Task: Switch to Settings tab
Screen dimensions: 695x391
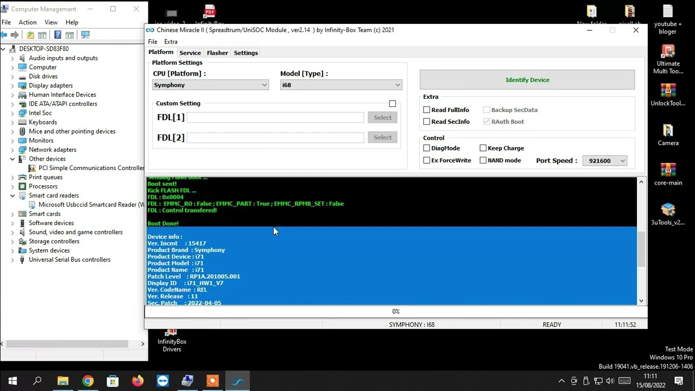Action: (246, 53)
